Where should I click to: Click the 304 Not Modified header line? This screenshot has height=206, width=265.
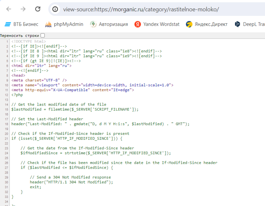pos(71,182)
